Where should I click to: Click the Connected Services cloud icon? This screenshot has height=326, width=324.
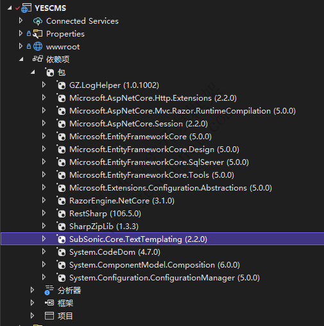[x=38, y=21]
